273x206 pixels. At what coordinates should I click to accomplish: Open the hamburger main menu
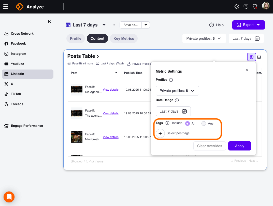[x=6, y=7]
